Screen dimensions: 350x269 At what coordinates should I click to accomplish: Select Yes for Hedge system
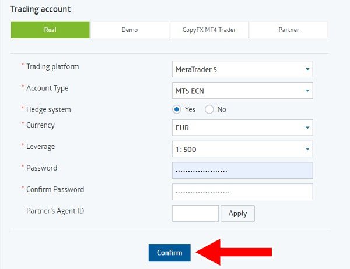point(177,109)
